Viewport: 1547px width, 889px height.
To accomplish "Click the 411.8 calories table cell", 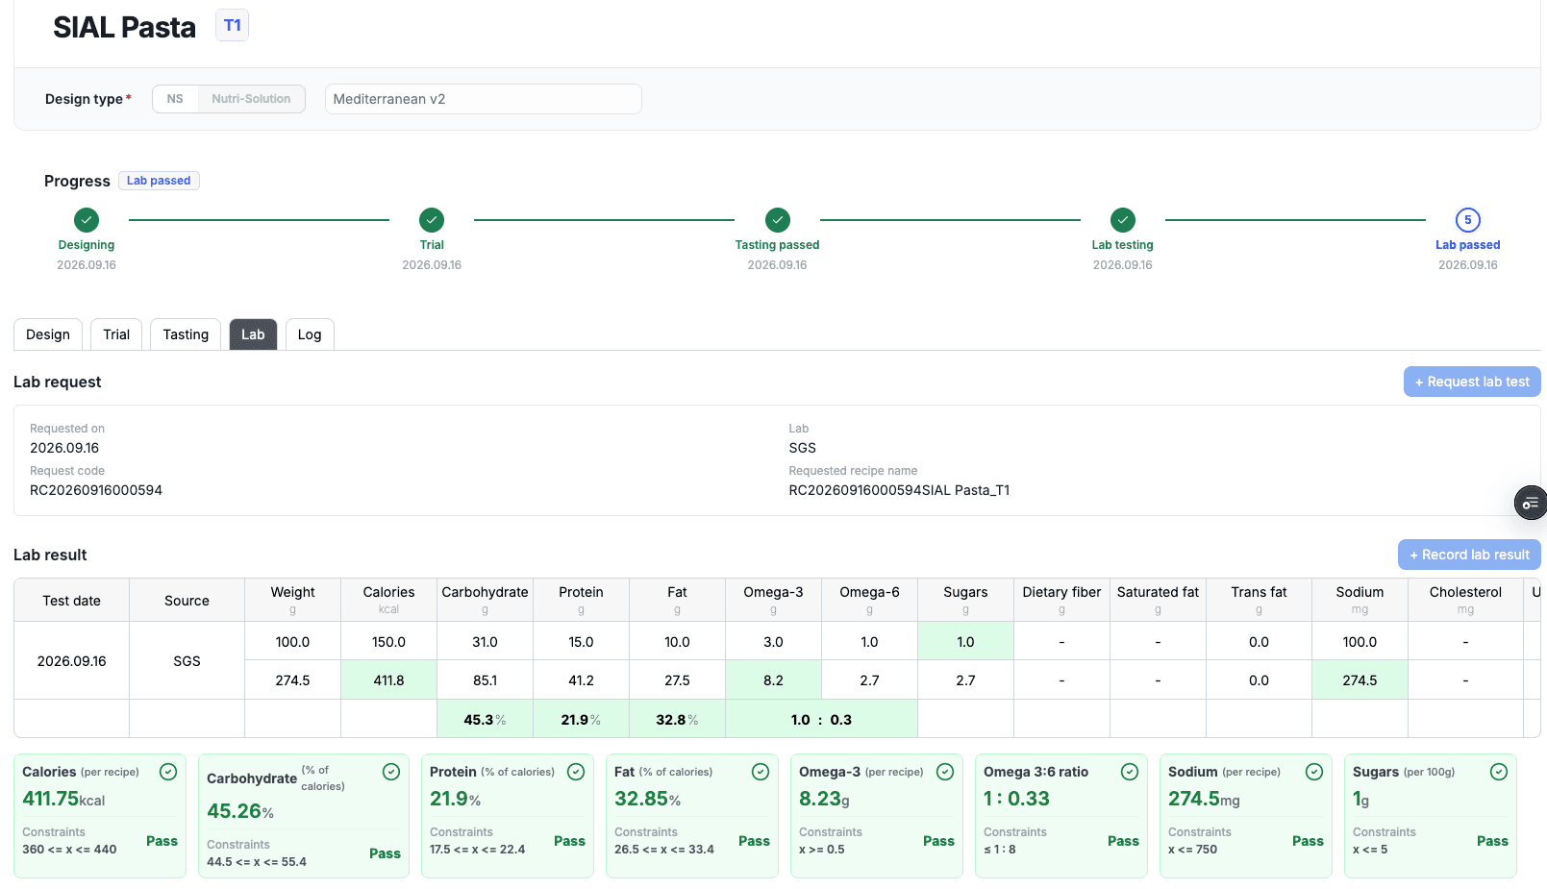I will click(x=388, y=679).
